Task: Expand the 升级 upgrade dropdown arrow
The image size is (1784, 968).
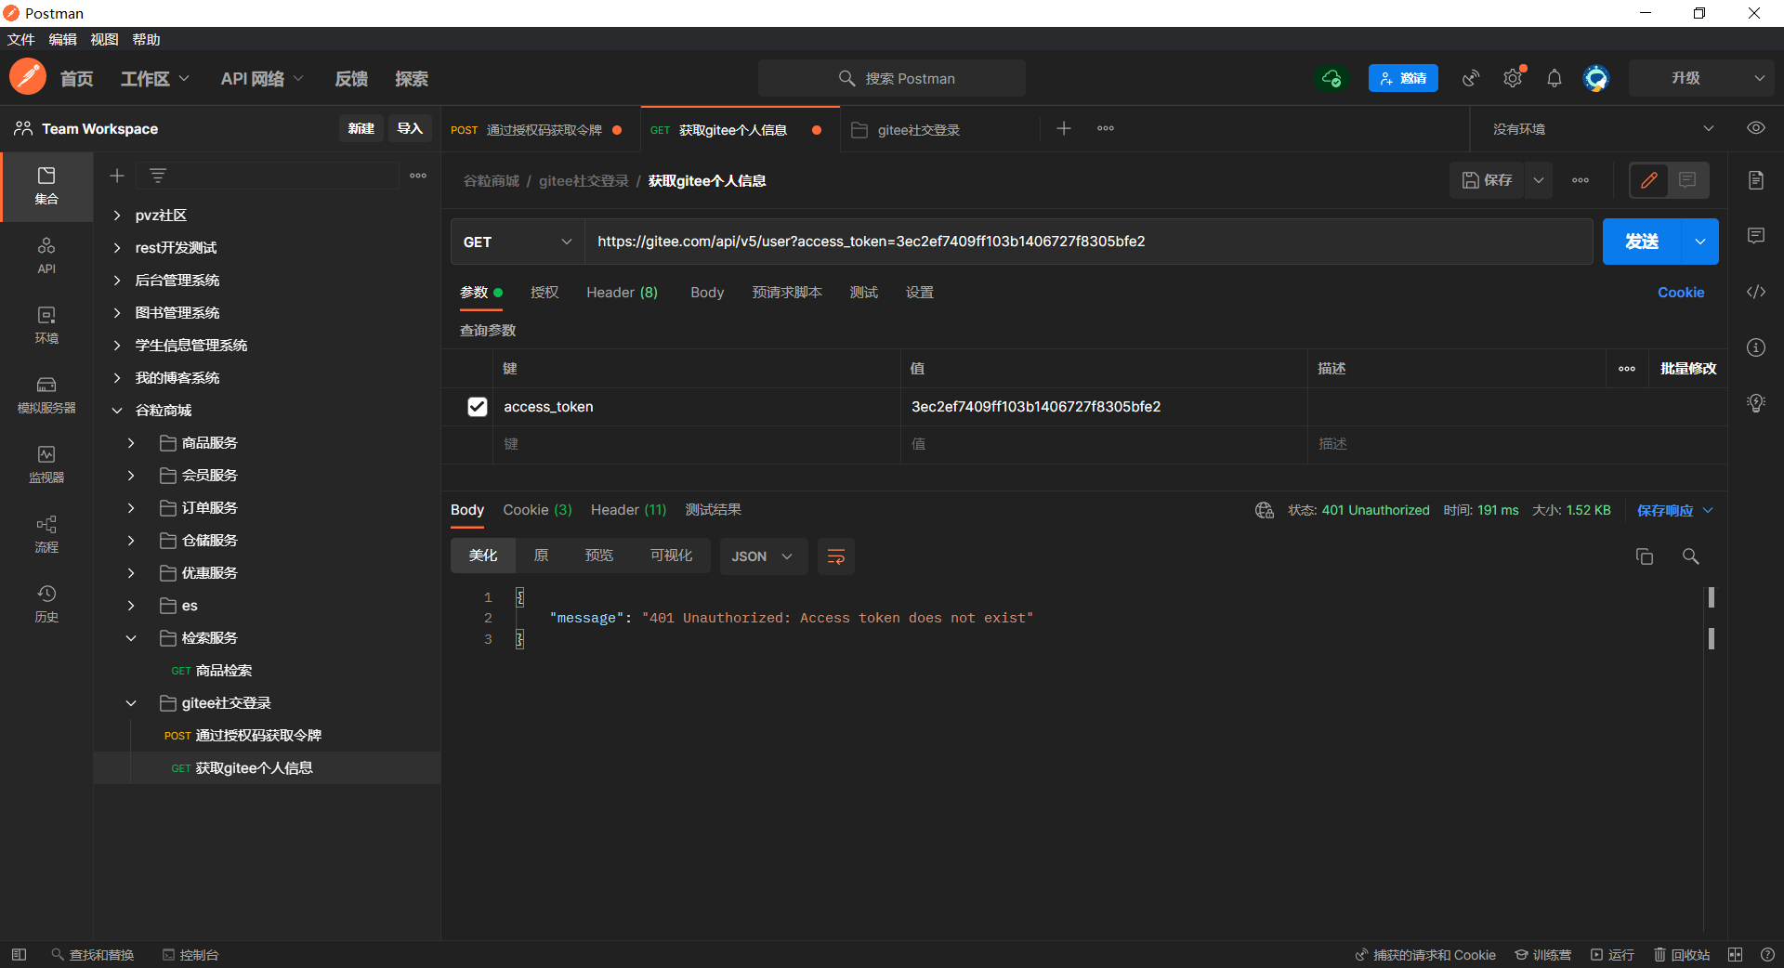Action: tap(1759, 78)
